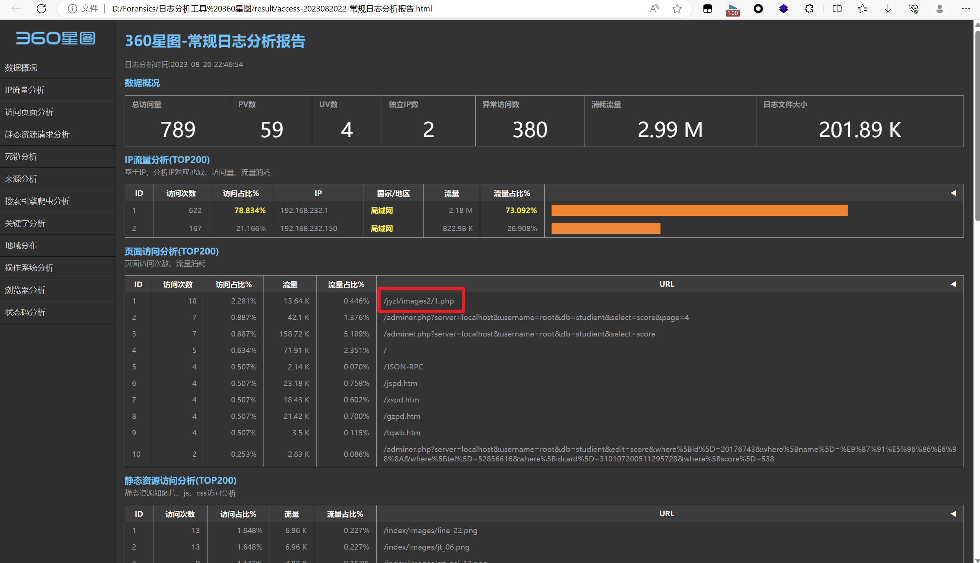Click the two-eyed mask extension icon
Screen dimensions: 980x563
point(707,8)
